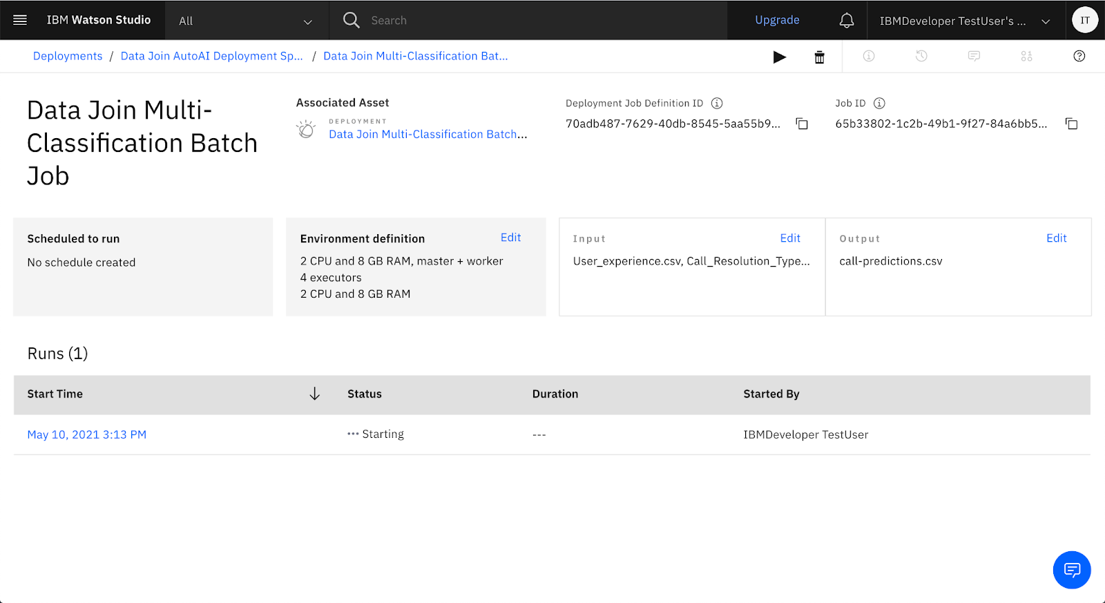
Task: Go to Deployments breadcrumb
Action: pyautogui.click(x=68, y=57)
